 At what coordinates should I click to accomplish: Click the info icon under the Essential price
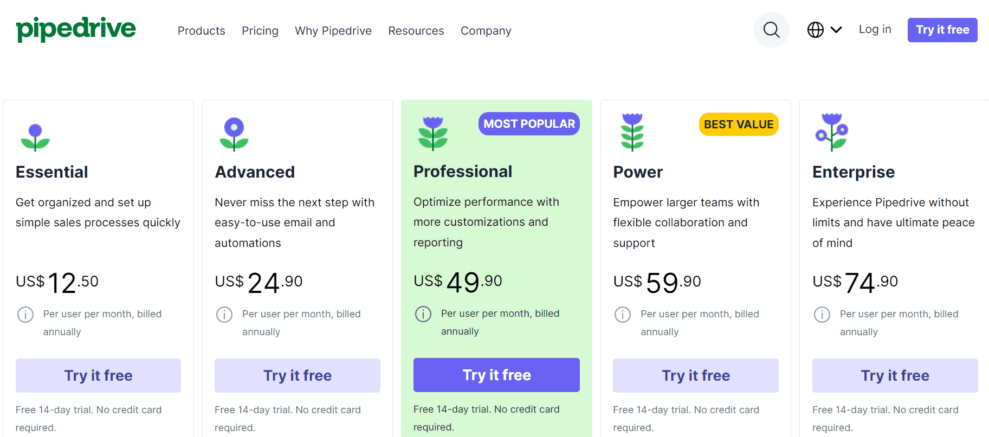click(x=25, y=314)
